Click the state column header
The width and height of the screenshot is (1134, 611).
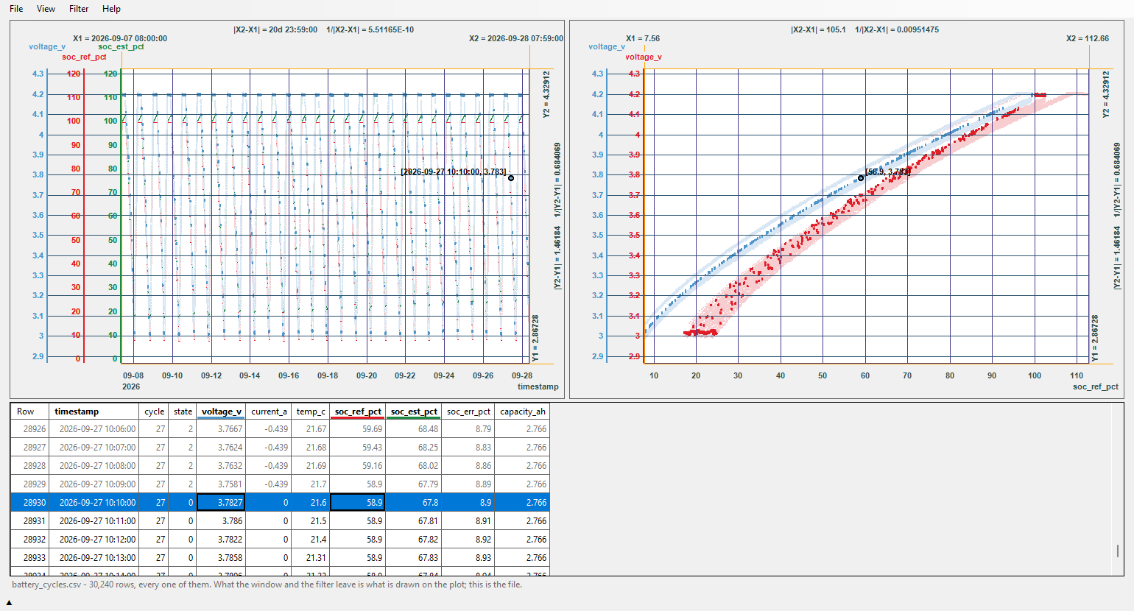pos(183,412)
